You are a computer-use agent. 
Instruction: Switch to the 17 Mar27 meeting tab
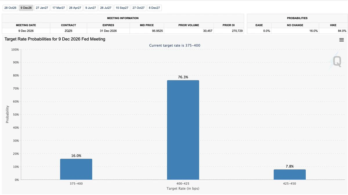point(59,8)
